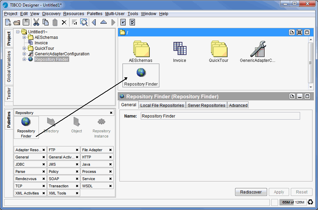Open the Local File Repositories tab
This screenshot has width=318, height=210.
(x=162, y=105)
